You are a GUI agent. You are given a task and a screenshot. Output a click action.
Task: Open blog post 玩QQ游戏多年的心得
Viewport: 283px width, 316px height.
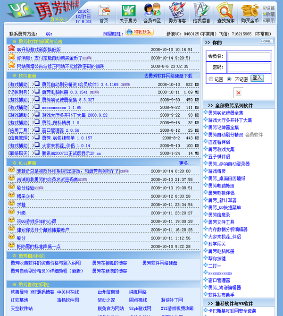point(36,221)
